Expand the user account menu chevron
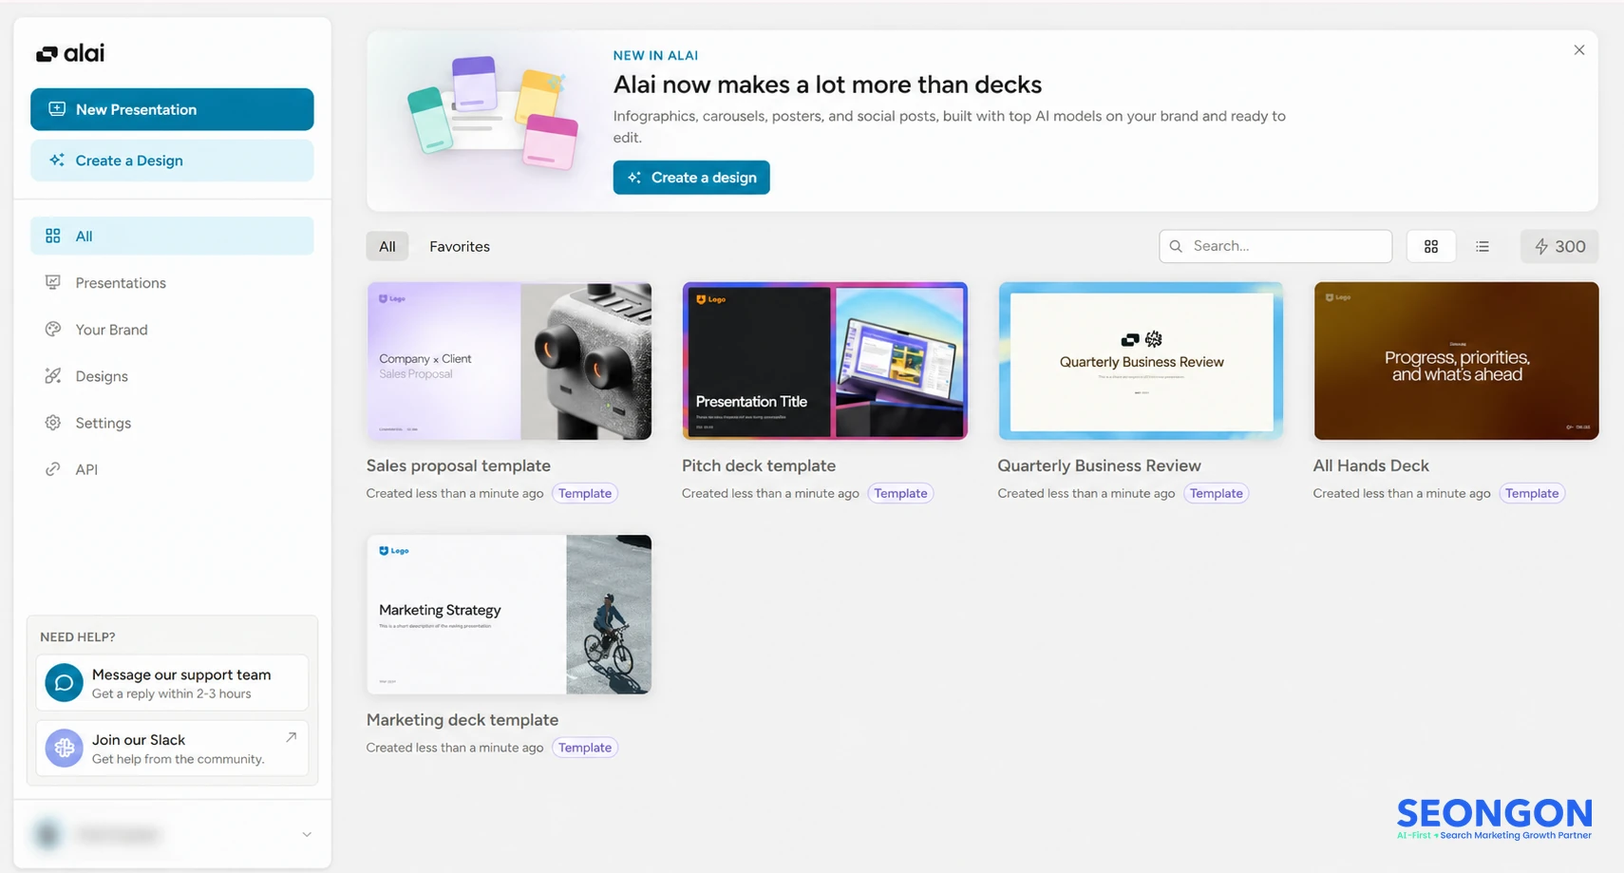The height and width of the screenshot is (873, 1624). (307, 834)
